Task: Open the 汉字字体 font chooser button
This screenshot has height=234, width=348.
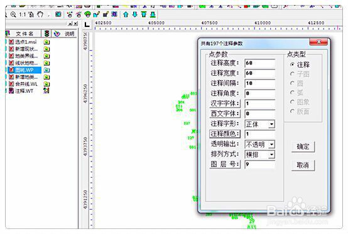Action: pos(225,103)
